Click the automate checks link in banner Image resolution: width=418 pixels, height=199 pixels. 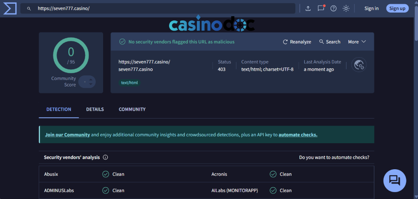tap(298, 135)
